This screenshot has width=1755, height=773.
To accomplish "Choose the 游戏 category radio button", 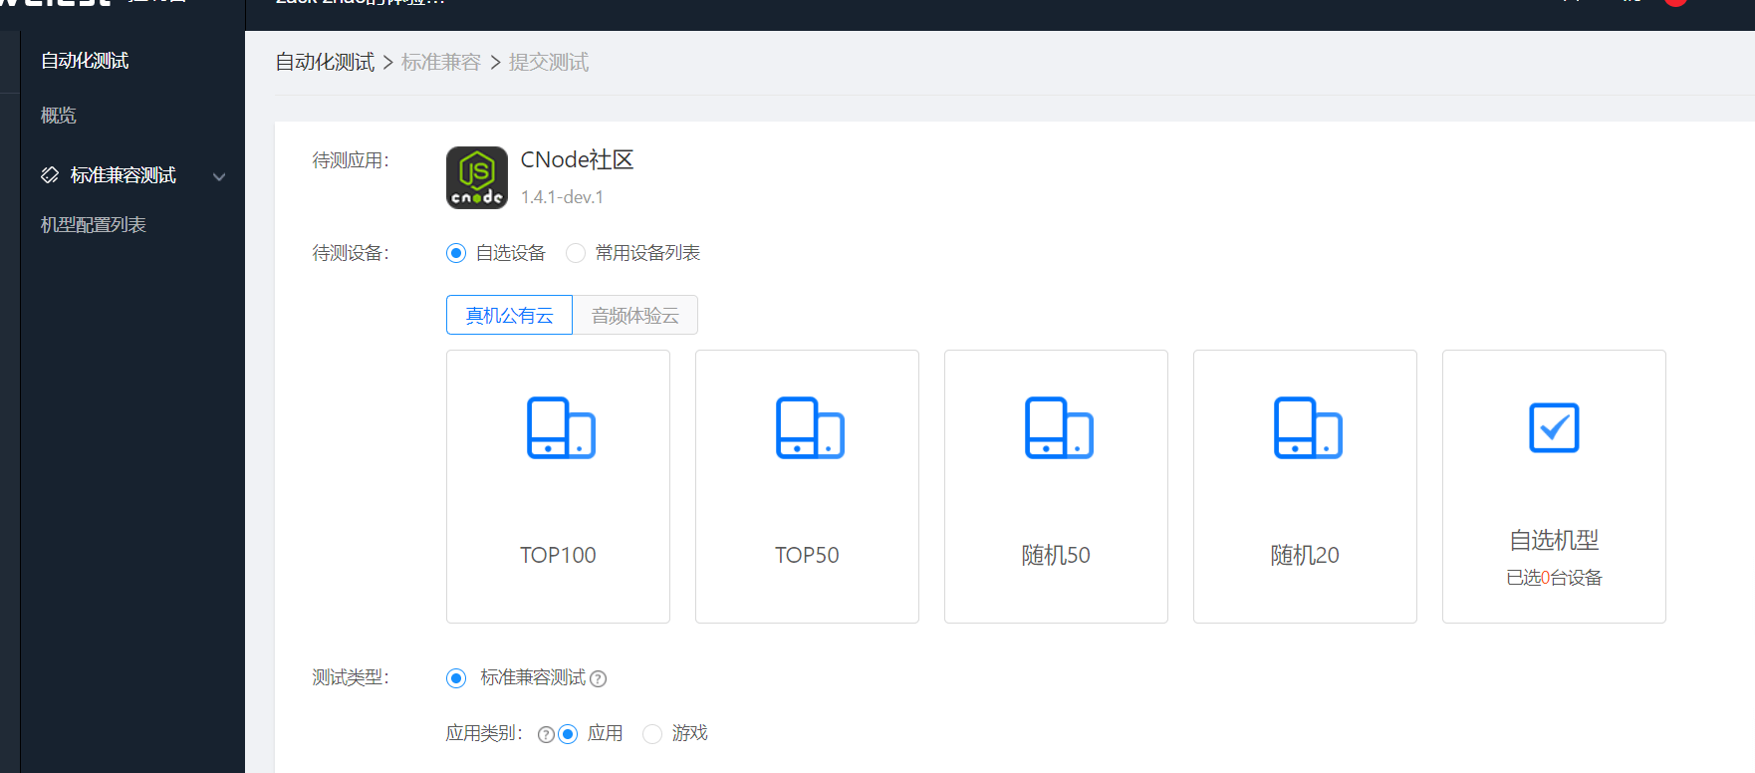I will click(x=652, y=734).
